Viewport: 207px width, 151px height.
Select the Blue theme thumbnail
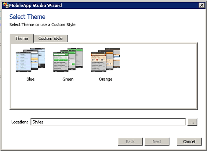31,60
